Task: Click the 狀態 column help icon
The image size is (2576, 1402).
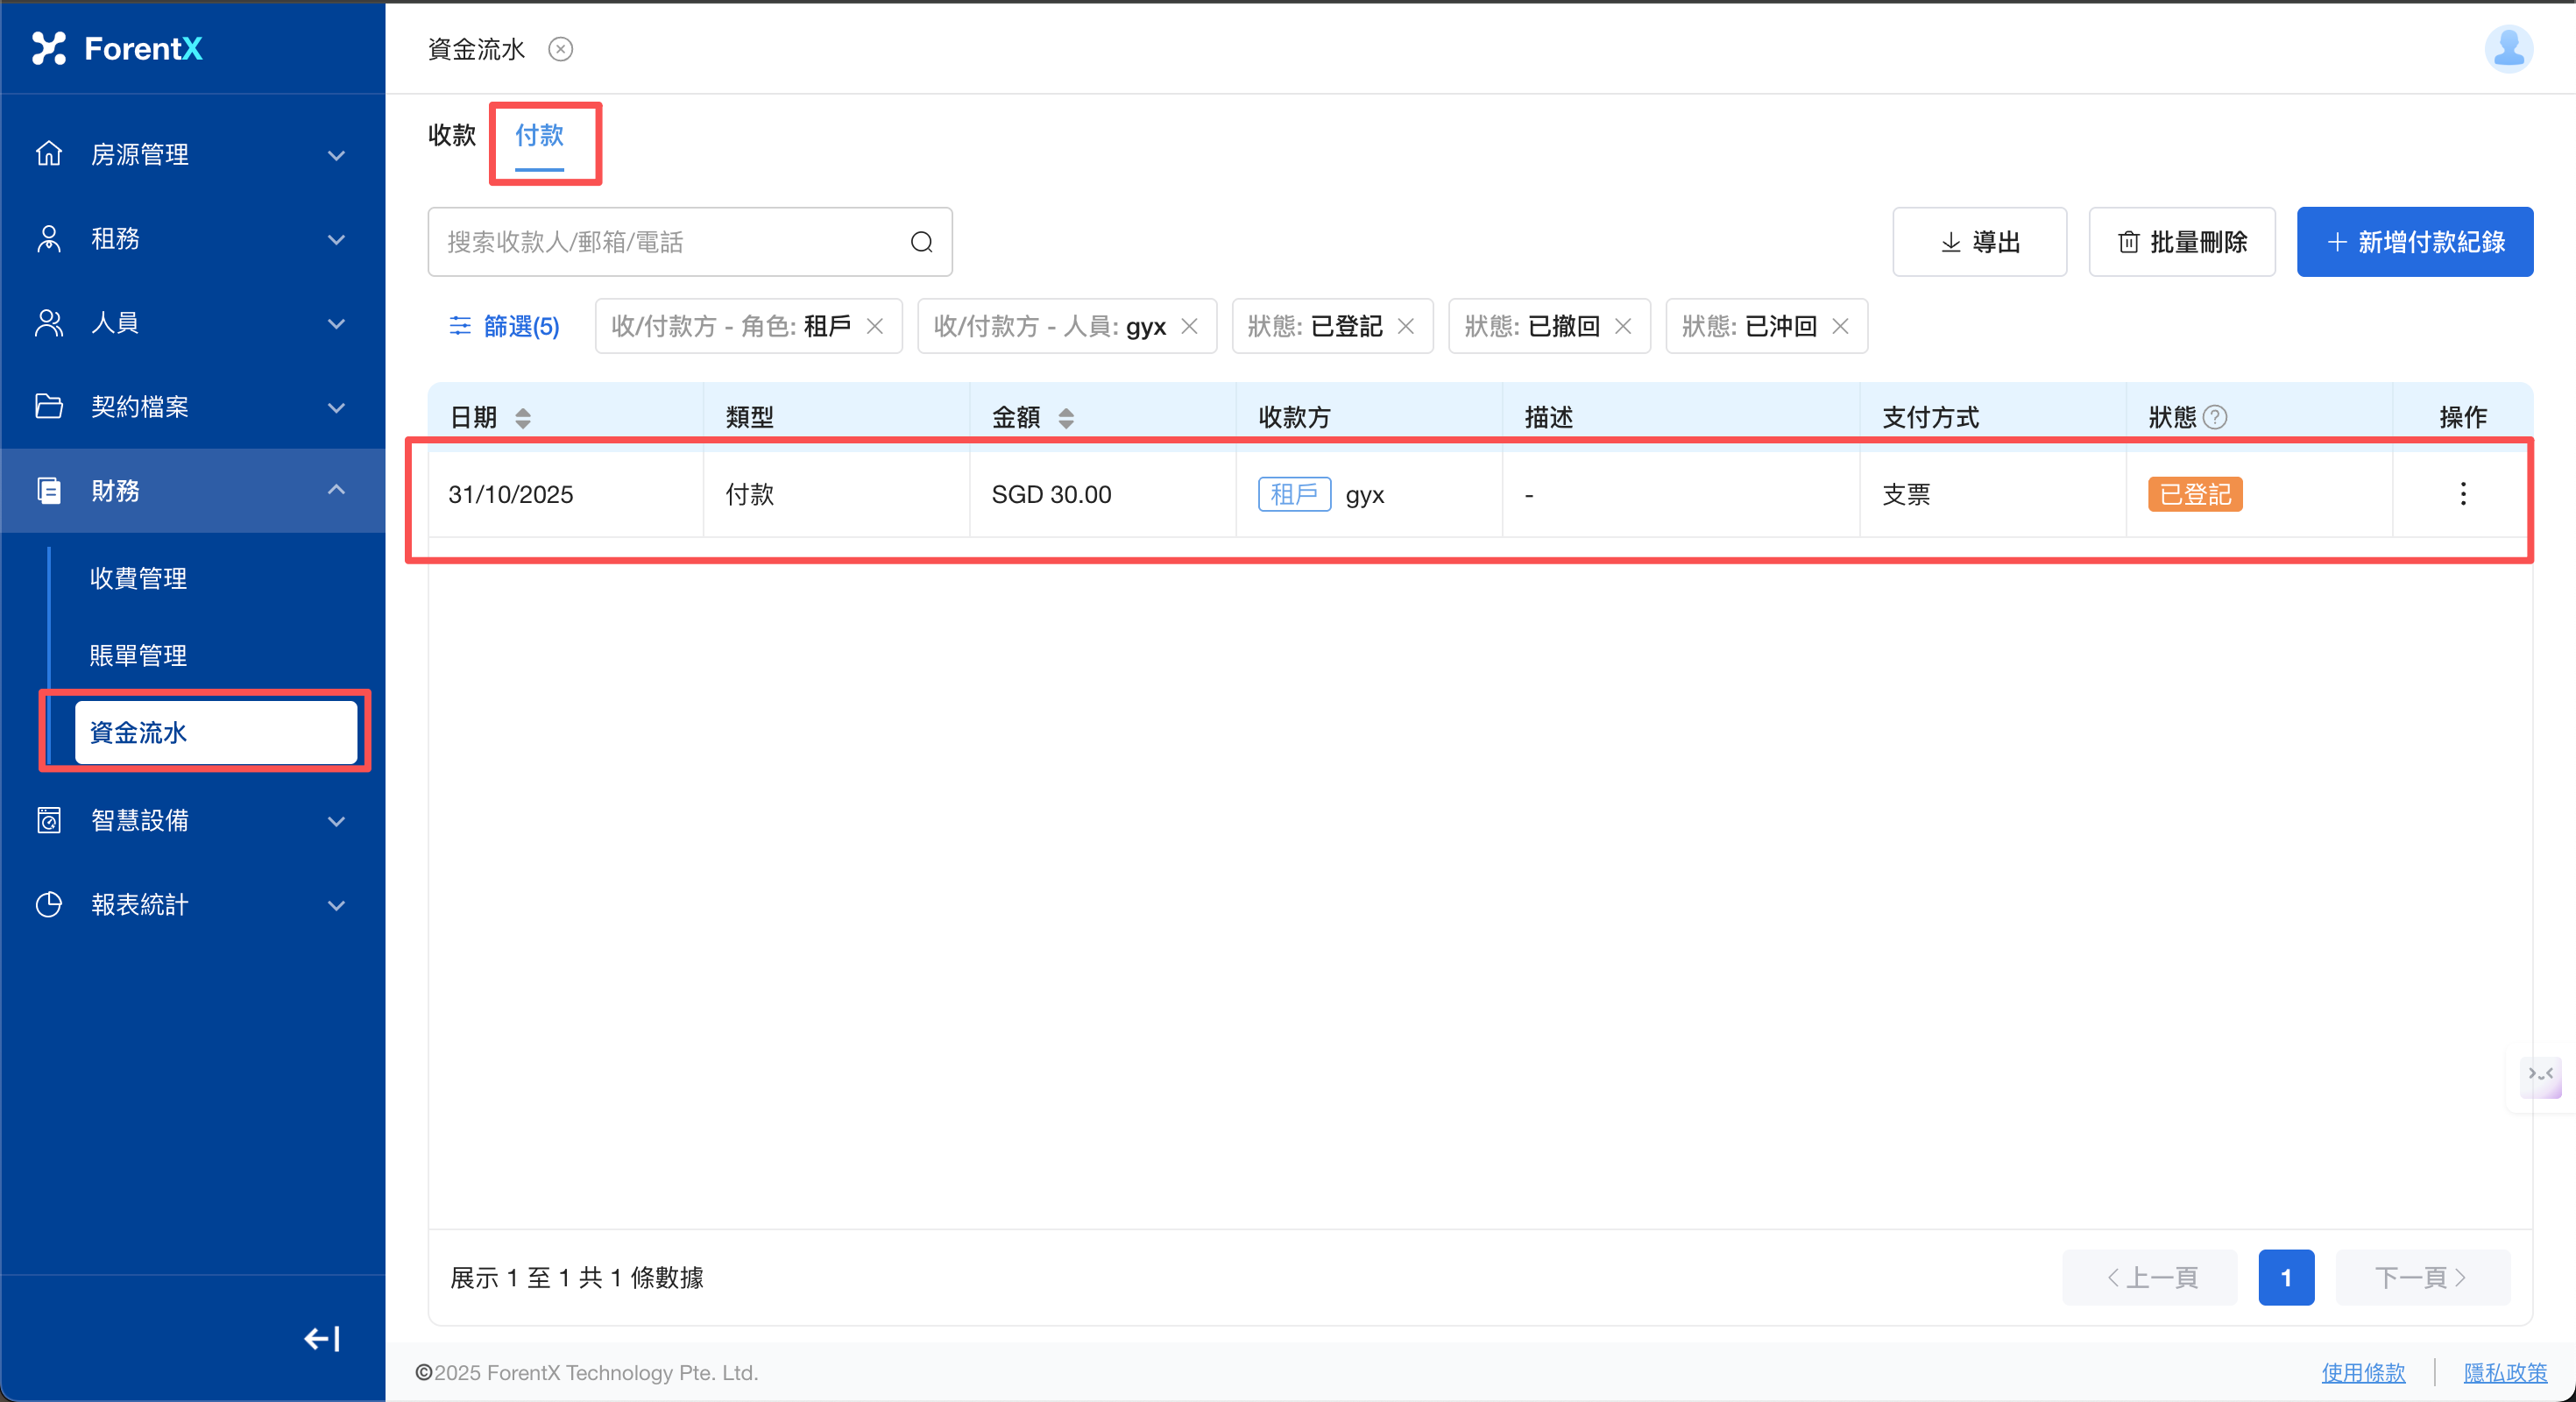Action: [2215, 417]
